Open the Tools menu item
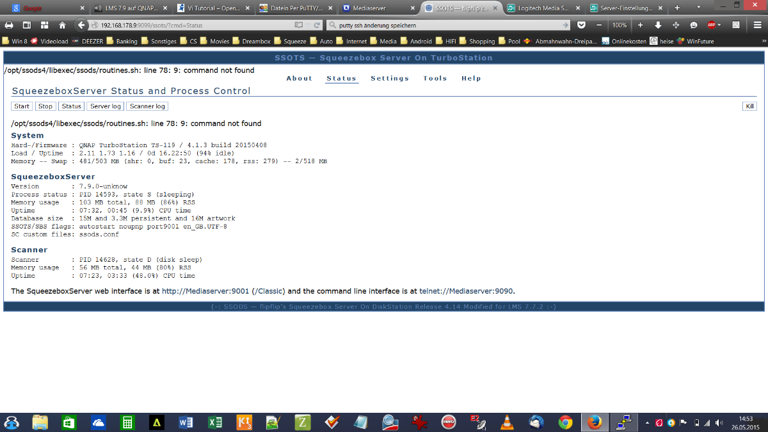The image size is (768, 432). [435, 78]
